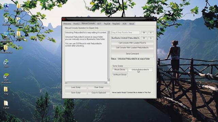Launch the Start BlueStacks shortcut
The width and height of the screenshot is (218, 122).
[x=6, y=78]
